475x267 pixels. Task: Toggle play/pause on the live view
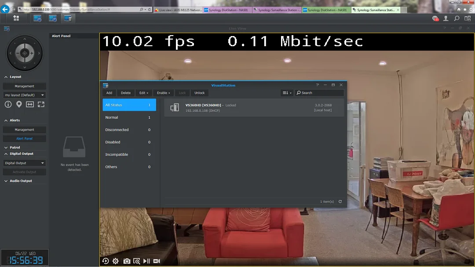tap(146, 261)
